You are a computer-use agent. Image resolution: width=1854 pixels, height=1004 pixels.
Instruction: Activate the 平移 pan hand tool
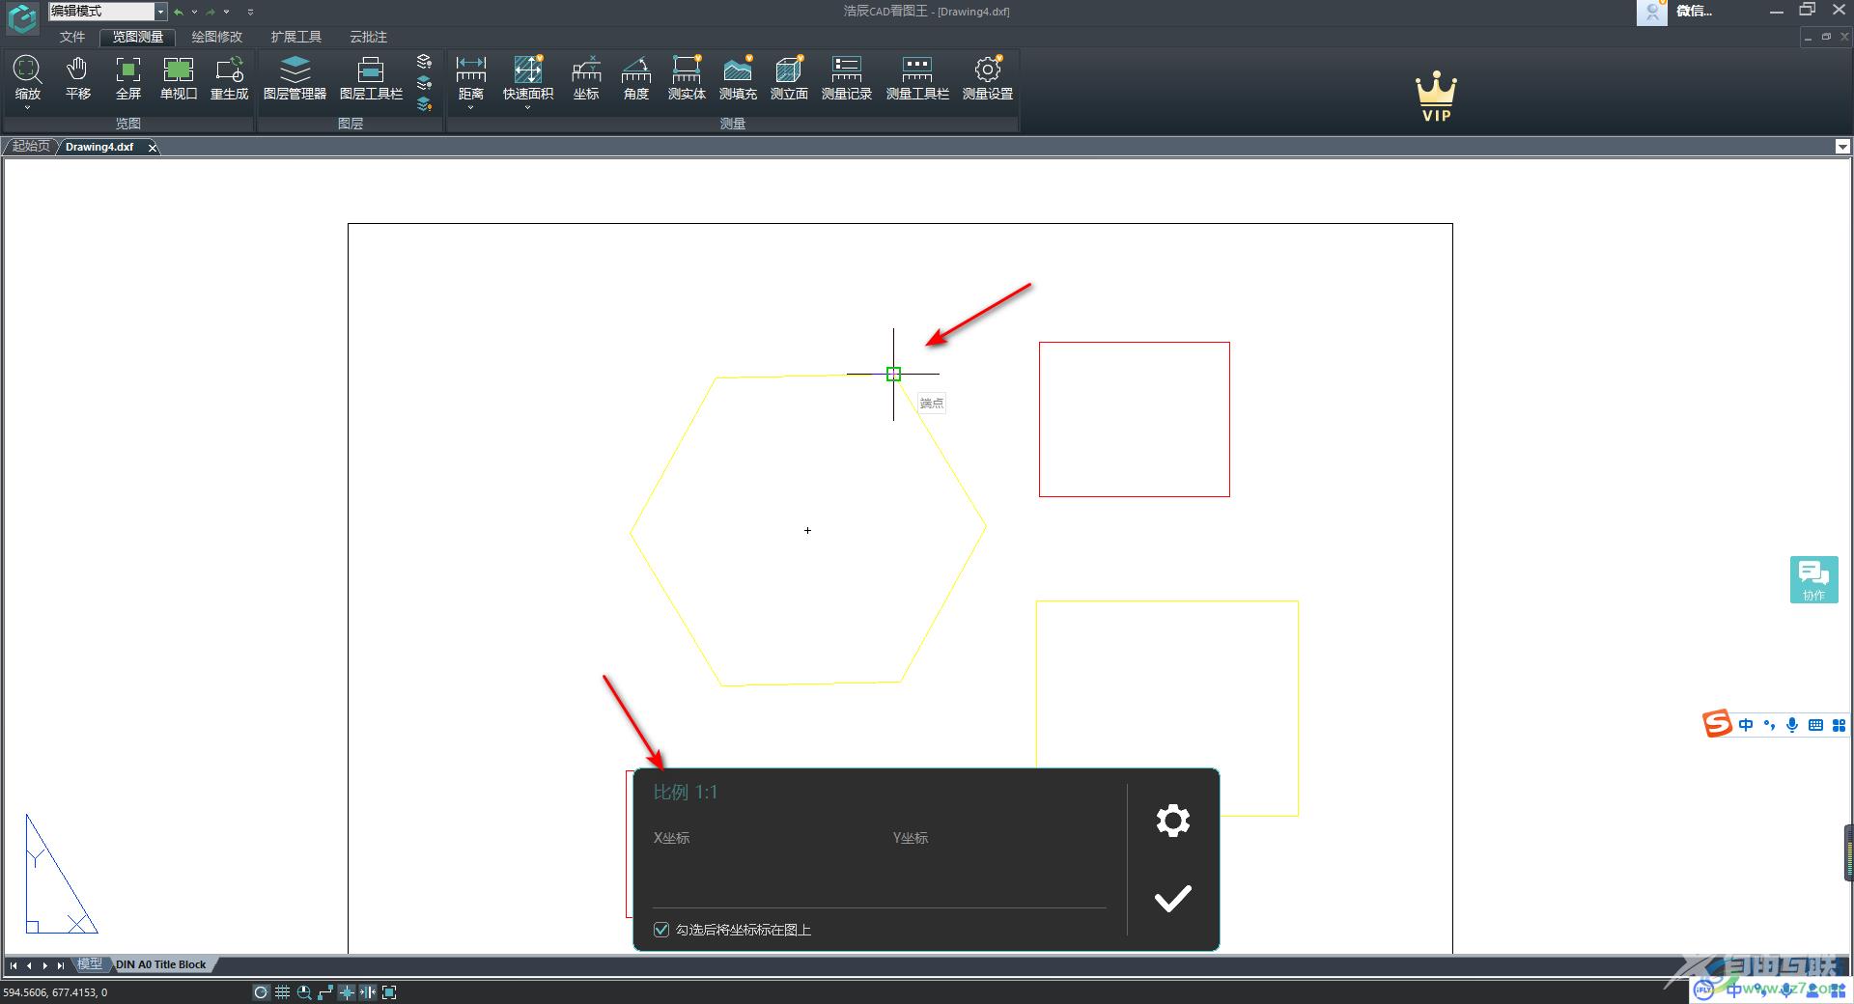click(78, 77)
